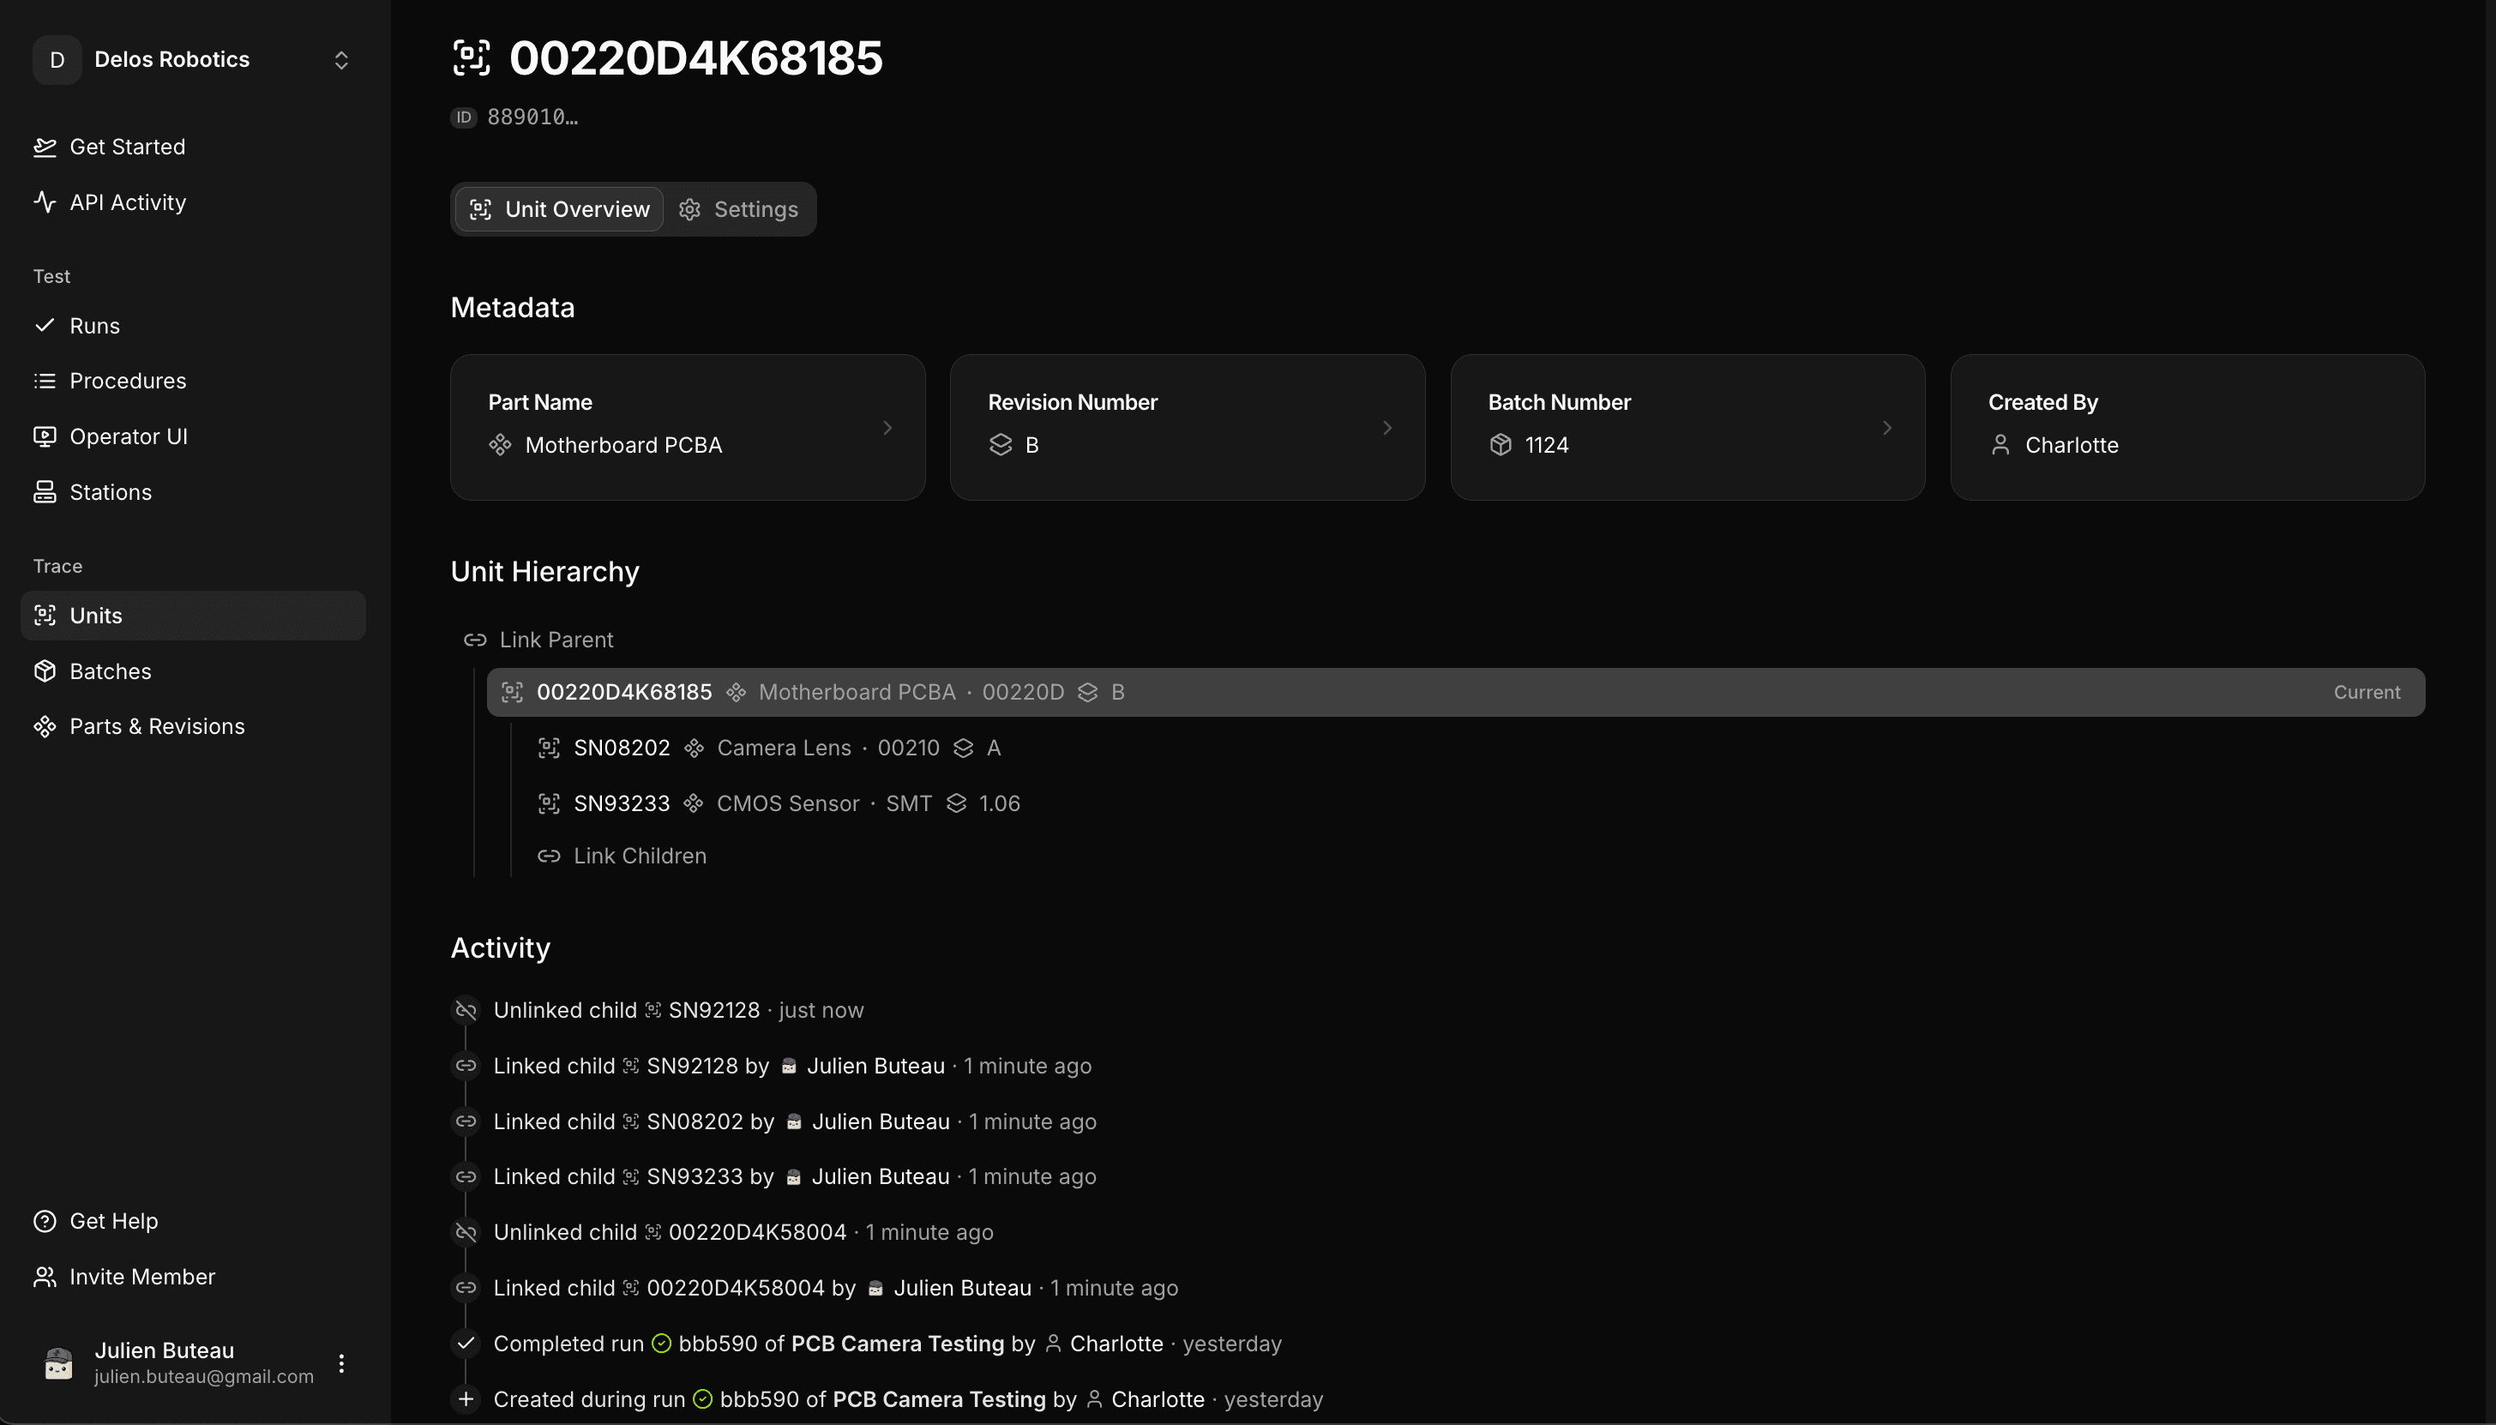Switch to the Settings tab
The width and height of the screenshot is (2496, 1425).
point(740,208)
